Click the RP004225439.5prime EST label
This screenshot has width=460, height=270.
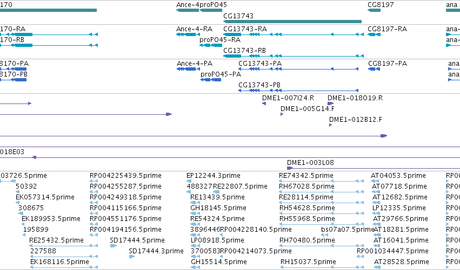pos(125,176)
